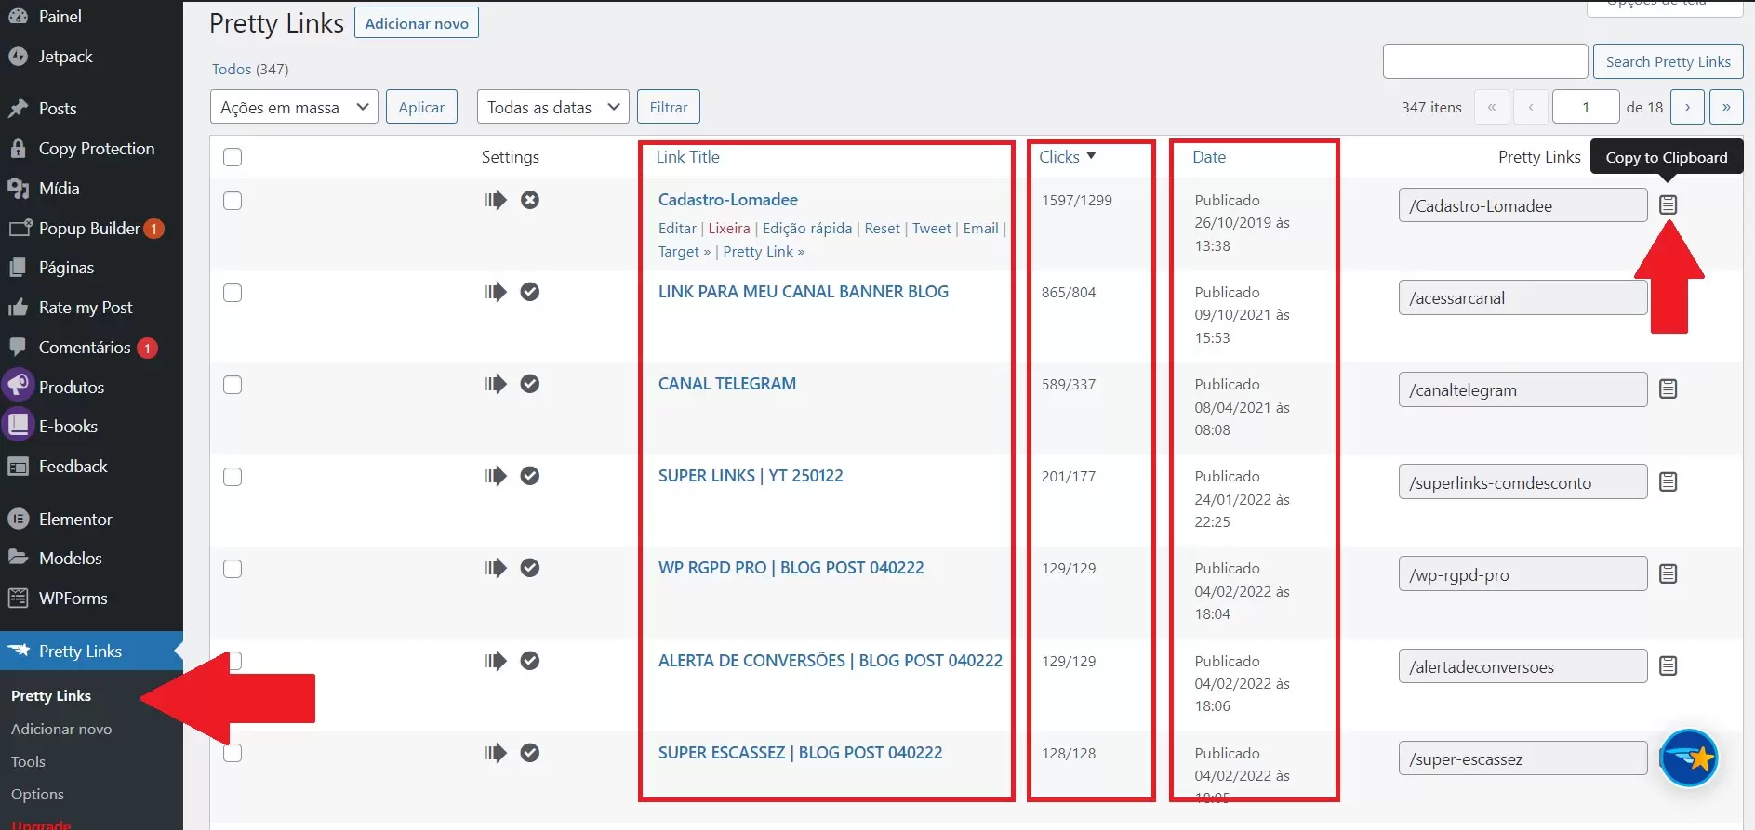Click the Rate my Post thumbs-up icon

click(18, 308)
